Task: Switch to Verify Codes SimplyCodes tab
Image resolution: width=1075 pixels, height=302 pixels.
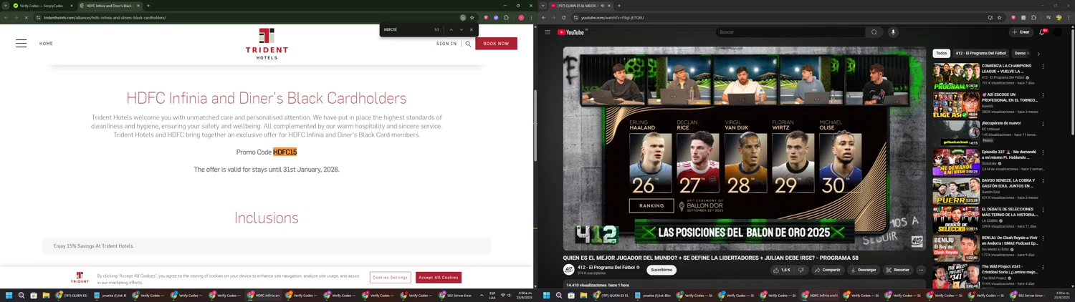Action: (x=43, y=6)
